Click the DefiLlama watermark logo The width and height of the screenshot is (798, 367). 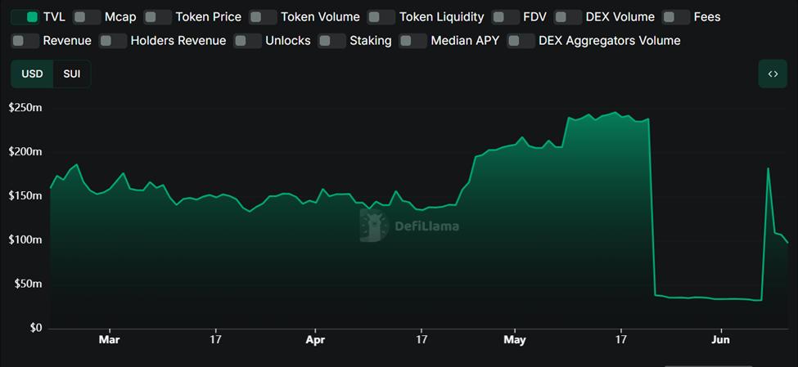pos(409,226)
